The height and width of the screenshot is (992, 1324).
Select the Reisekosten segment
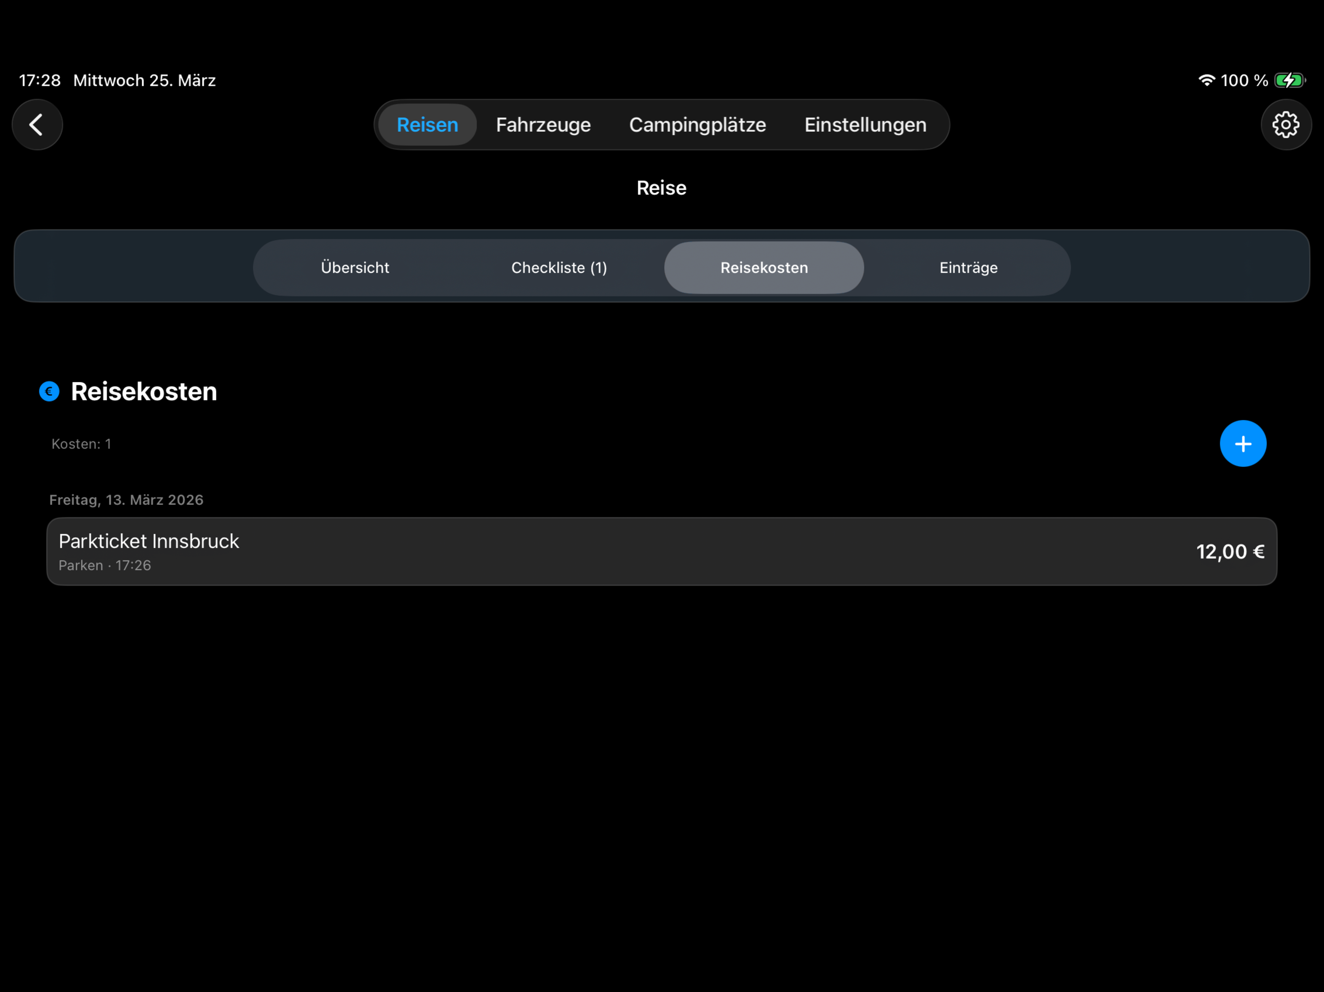click(764, 267)
